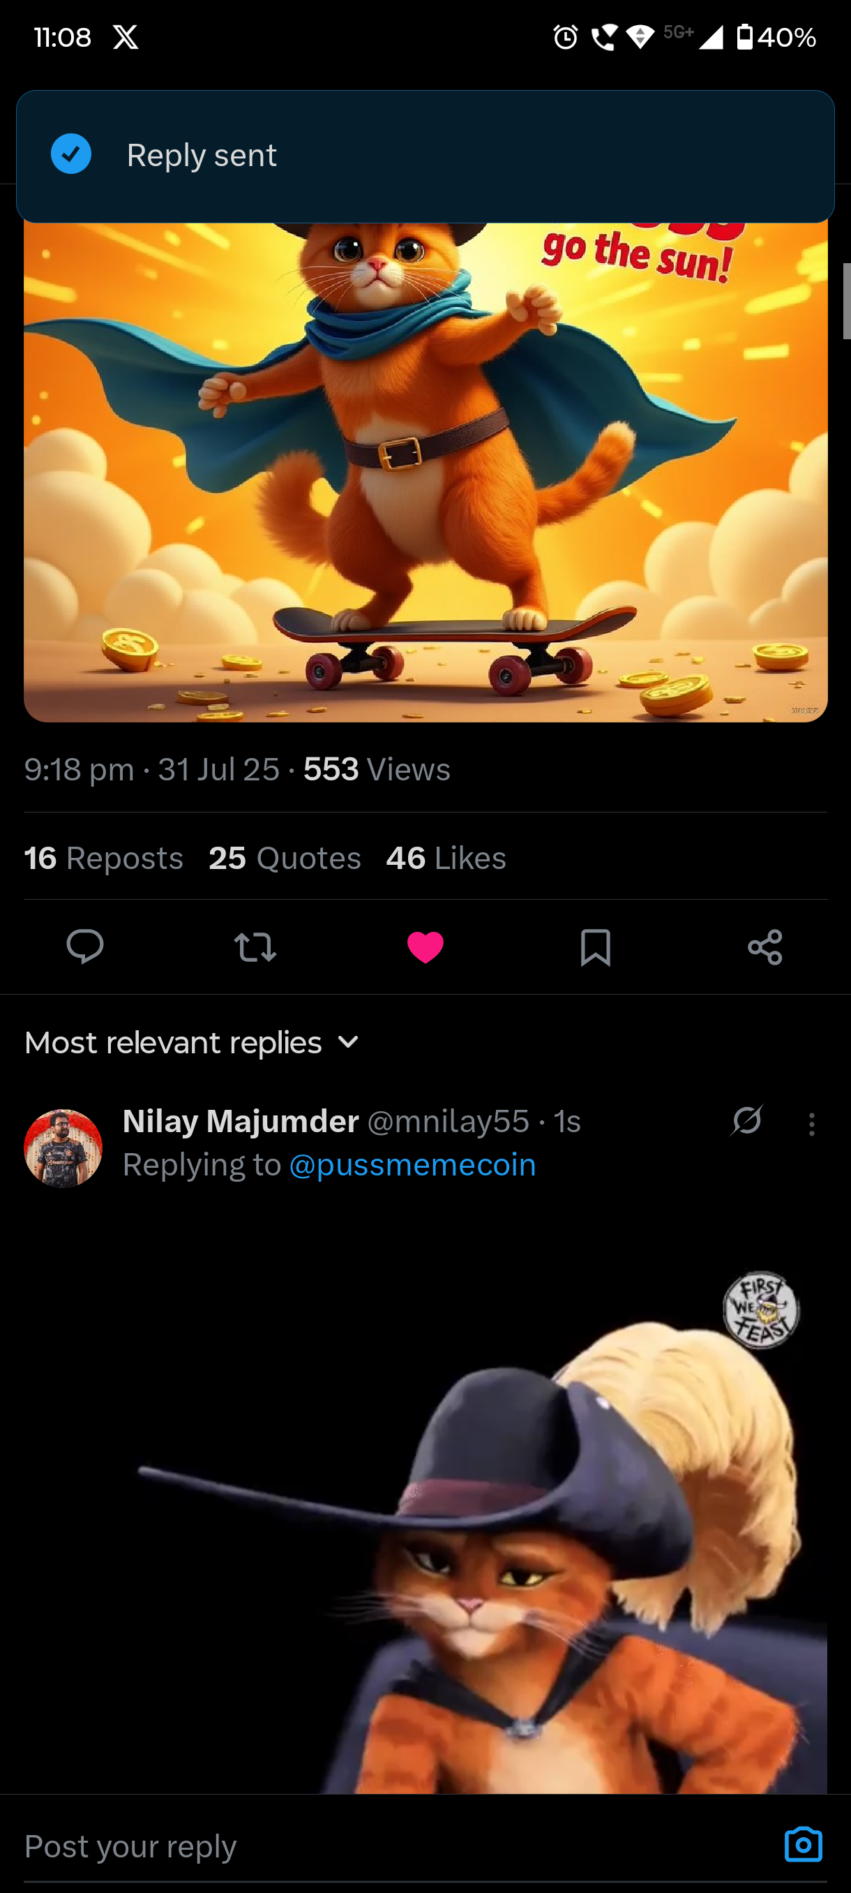
Task: View the 25 Quotes list
Action: coord(285,859)
